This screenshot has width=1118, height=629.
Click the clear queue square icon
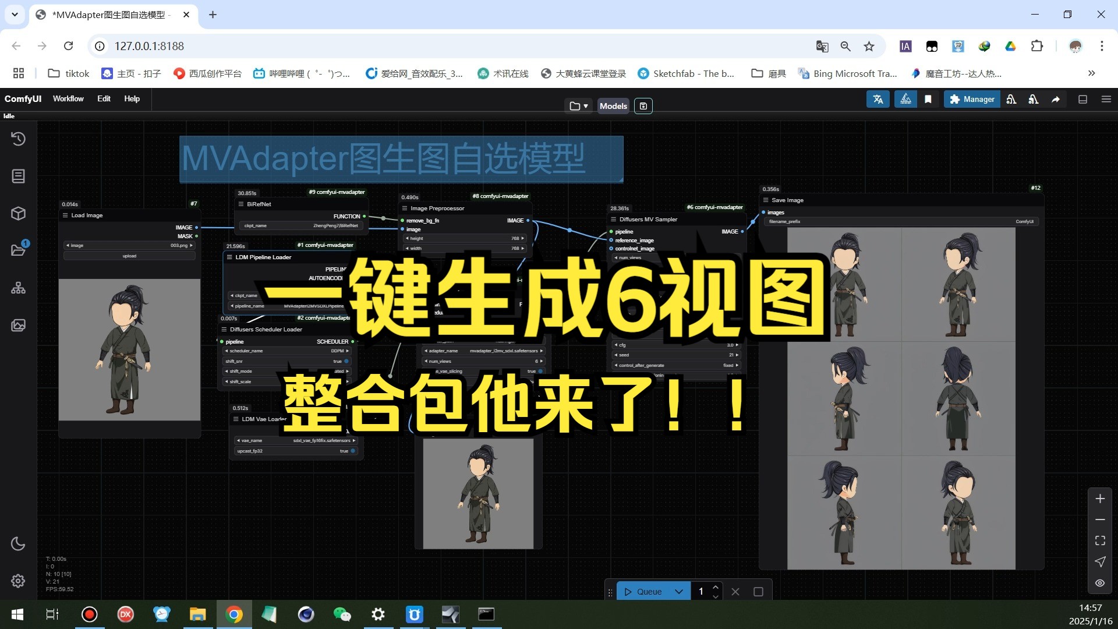point(758,592)
